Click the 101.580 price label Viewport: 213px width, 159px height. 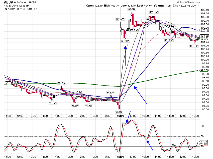[169, 40]
